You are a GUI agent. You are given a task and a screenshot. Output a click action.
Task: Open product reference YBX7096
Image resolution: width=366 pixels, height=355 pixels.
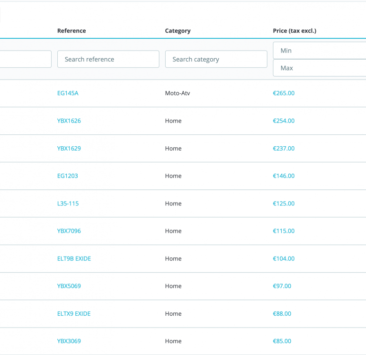click(x=69, y=231)
